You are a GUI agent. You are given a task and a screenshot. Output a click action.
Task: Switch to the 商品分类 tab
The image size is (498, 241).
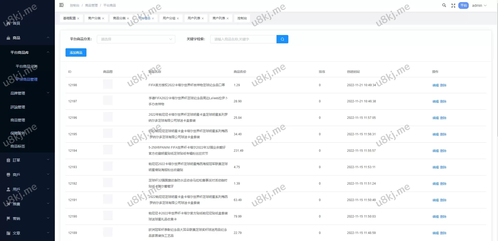[119, 18]
